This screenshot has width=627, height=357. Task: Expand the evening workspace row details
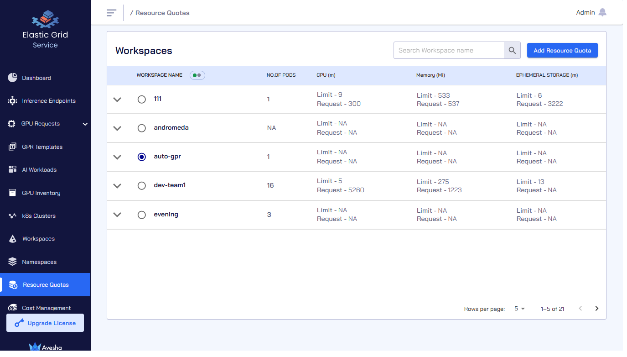click(117, 215)
